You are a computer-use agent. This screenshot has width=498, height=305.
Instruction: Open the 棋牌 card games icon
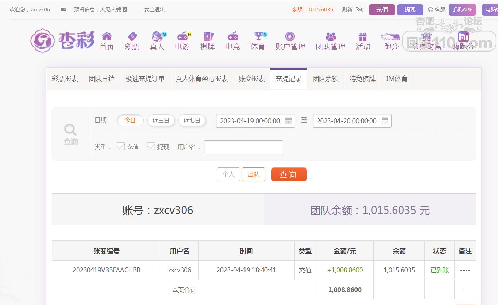(x=208, y=36)
